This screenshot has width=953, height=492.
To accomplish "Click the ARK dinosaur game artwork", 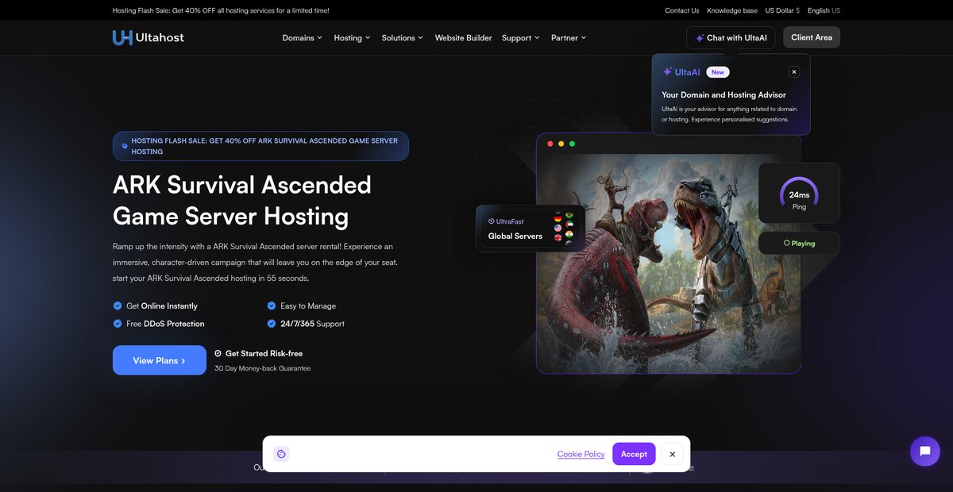I will point(669,263).
